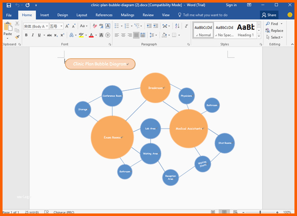Click the Format Painter brush icon
Viewport: 297px width, 216px height.
coord(17,37)
